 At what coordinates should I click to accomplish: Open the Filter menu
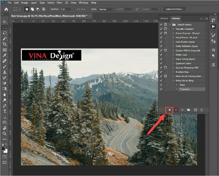point(59,2)
